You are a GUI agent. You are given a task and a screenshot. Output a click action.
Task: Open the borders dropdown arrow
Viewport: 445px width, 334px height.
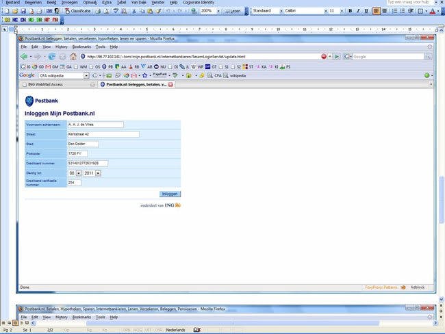pos(427,11)
